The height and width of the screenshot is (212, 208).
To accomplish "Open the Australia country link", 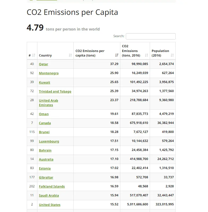I will point(46,159).
